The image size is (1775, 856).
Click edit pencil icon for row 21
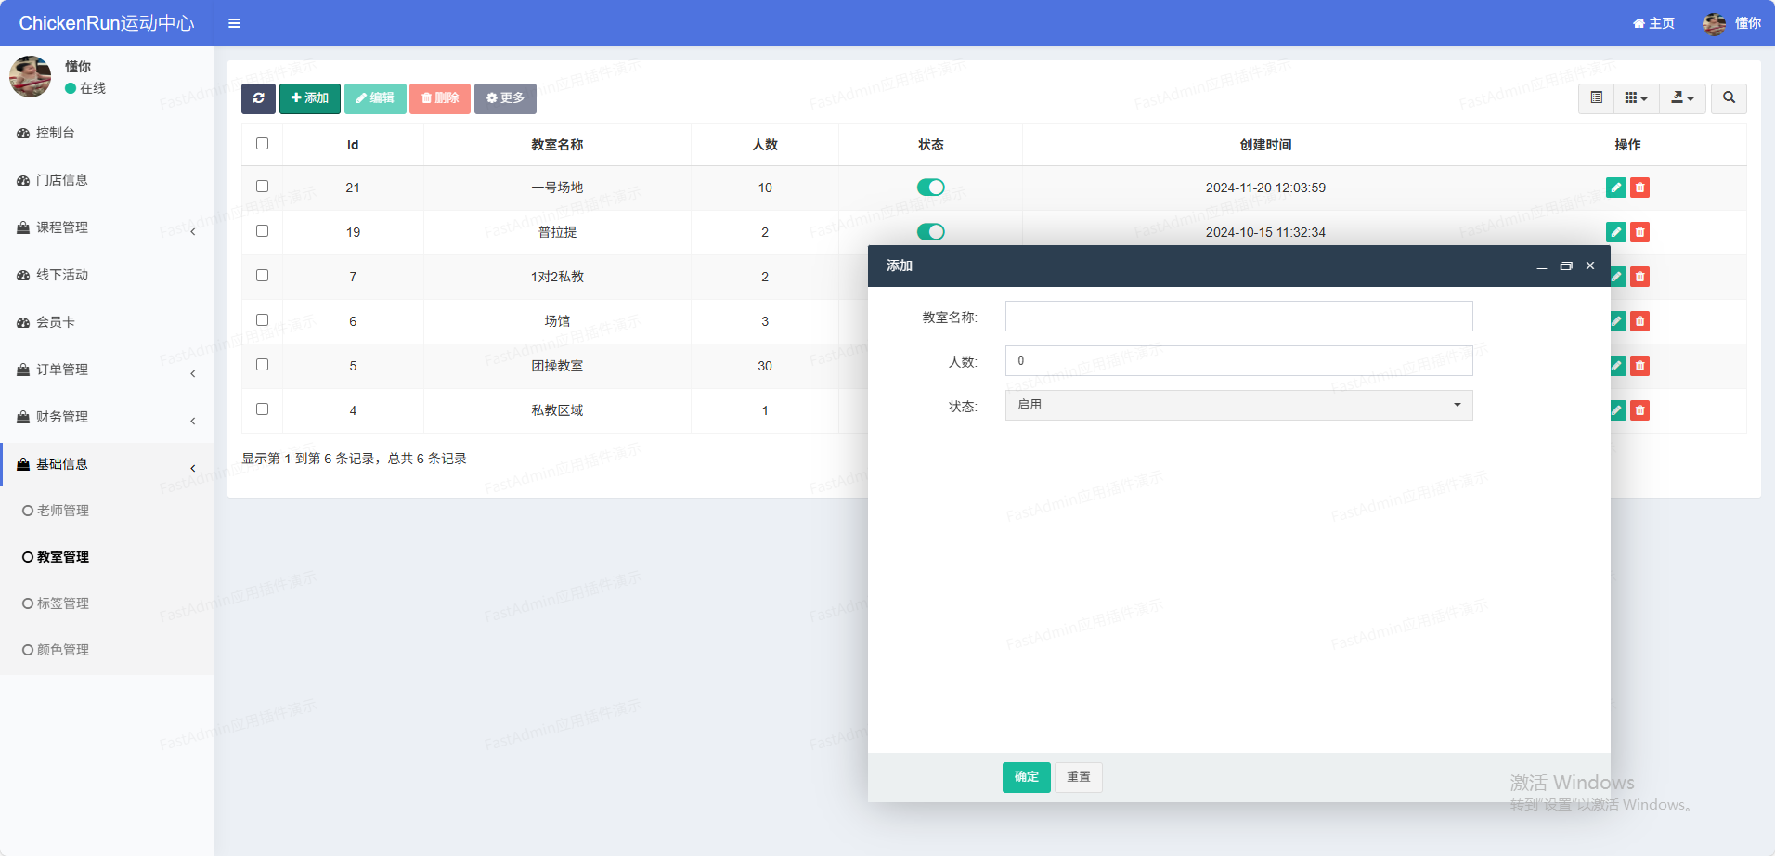(x=1616, y=188)
